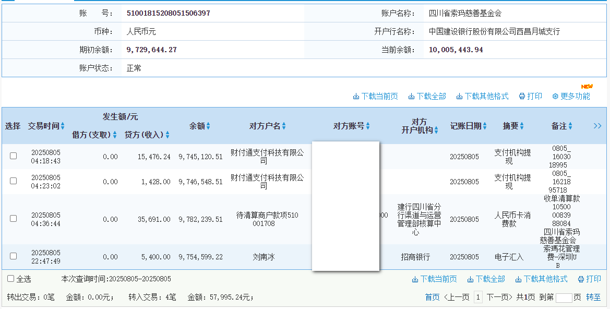Sort by 摘要 column arrows
The width and height of the screenshot is (610, 309).
point(522,126)
